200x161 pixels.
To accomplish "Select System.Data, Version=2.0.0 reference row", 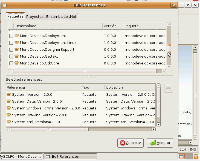I will pyautogui.click(x=81, y=101).
